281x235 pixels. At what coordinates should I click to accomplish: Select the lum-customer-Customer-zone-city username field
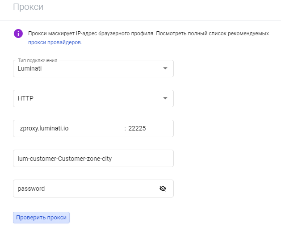pos(93,159)
